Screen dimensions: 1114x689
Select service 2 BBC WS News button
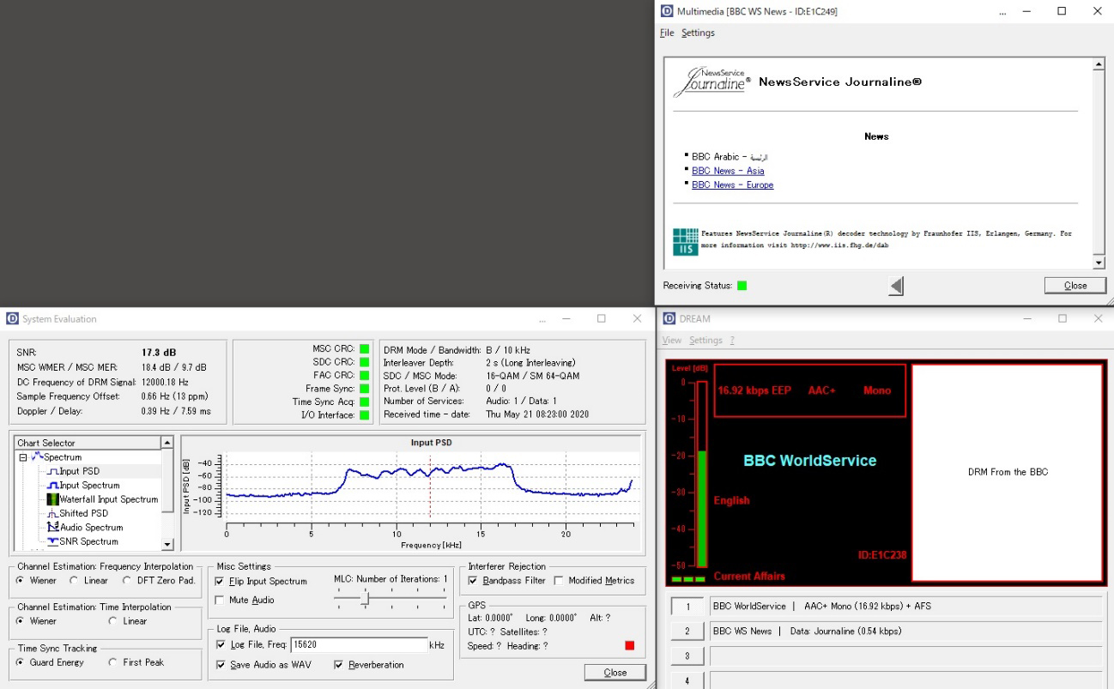tap(687, 632)
